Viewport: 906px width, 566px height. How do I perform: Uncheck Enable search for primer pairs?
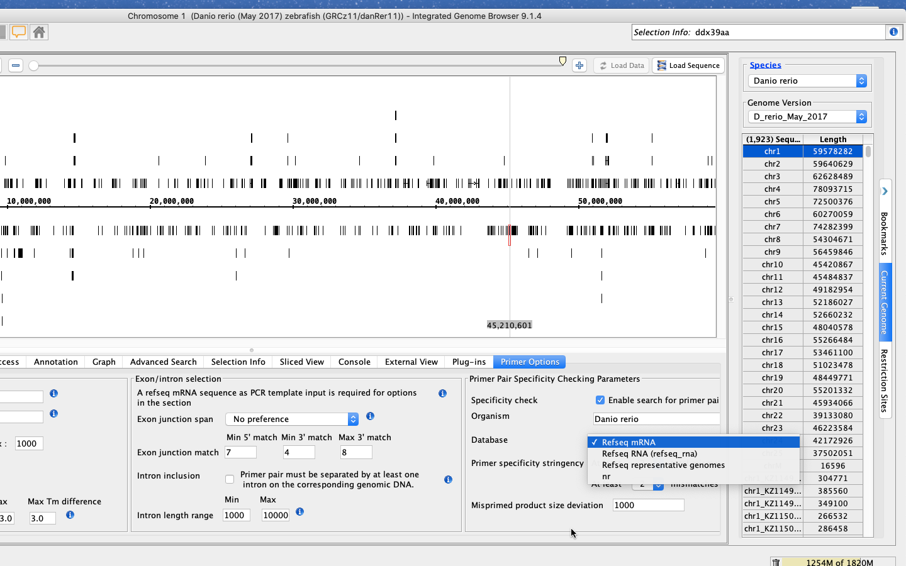[x=600, y=400]
